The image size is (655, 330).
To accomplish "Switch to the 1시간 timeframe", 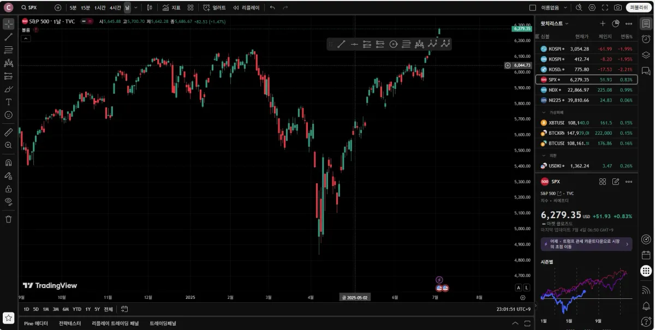I will [100, 8].
